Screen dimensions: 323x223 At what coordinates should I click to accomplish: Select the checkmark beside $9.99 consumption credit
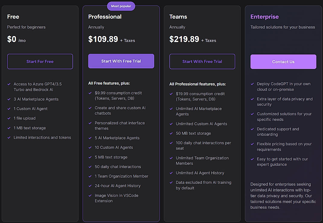[x=90, y=93]
